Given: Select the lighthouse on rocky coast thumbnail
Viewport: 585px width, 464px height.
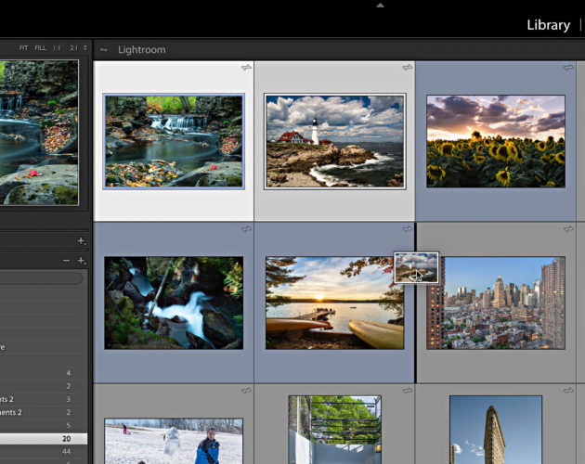Looking at the screenshot, I should point(334,141).
